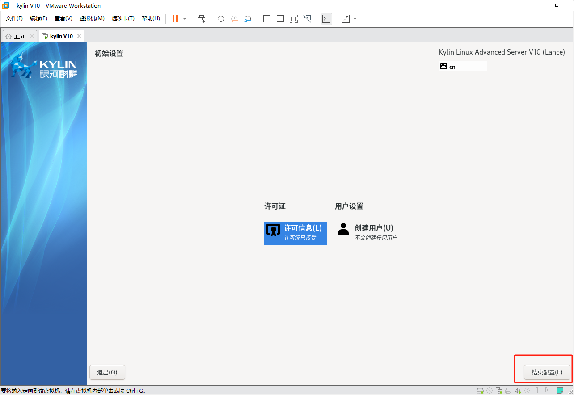Close the kylin V10 tab
574x395 pixels.
tap(79, 36)
